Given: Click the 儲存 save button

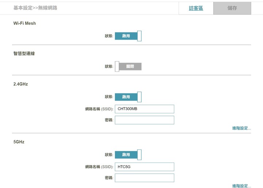Looking at the screenshot, I should click(232, 8).
